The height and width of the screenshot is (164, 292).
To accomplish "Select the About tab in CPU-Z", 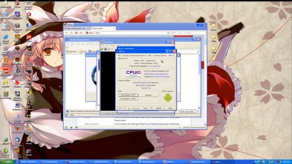I will pos(171,56).
